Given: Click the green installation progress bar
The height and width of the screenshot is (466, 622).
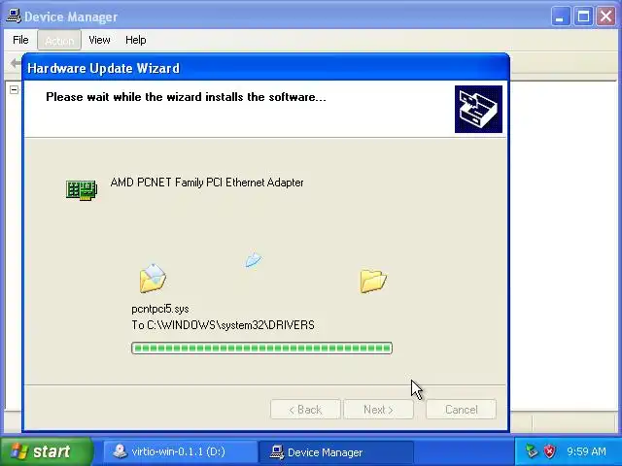Looking at the screenshot, I should [261, 348].
